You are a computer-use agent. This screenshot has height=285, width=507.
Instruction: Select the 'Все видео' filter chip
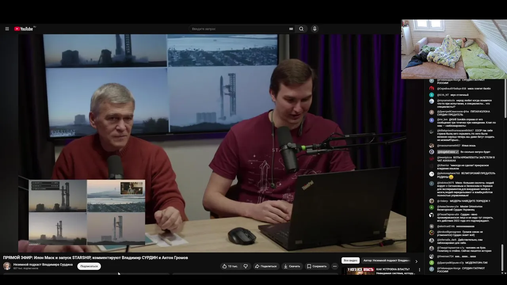coord(351,261)
